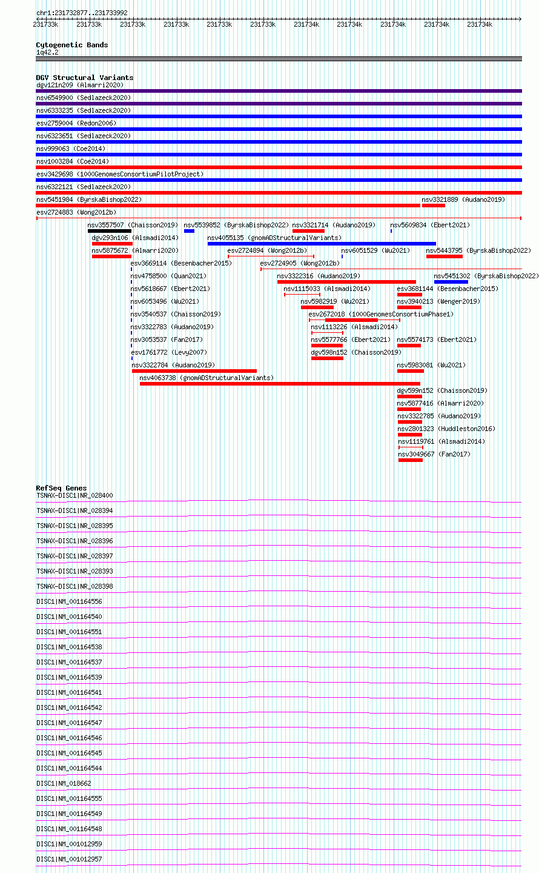This screenshot has width=539, height=873.
Task: Click the nsv1113226 (Alsmadi2014) label
Action: [x=354, y=327]
